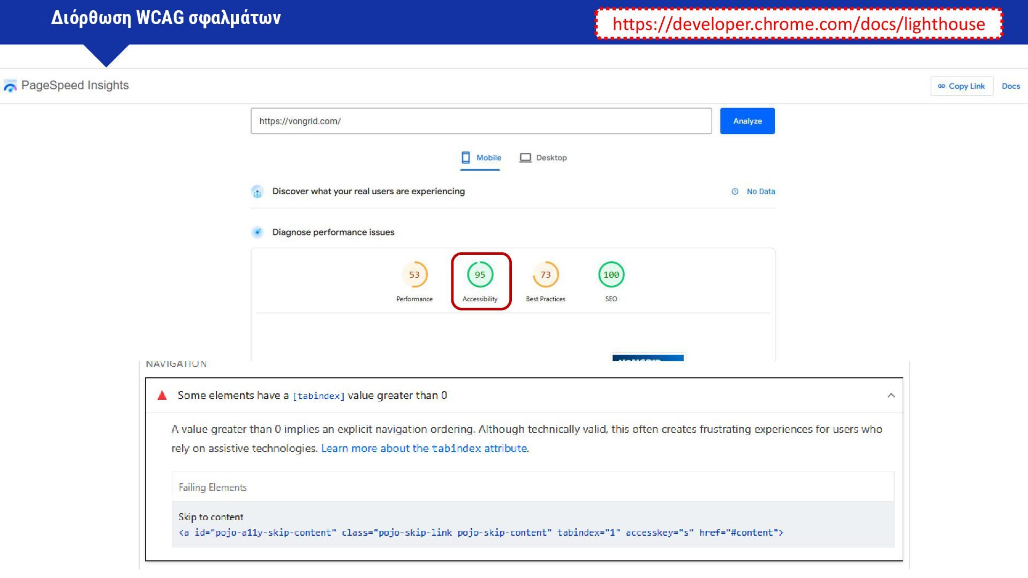
Task: Select the Accessibility score gauge 95
Action: pos(480,275)
